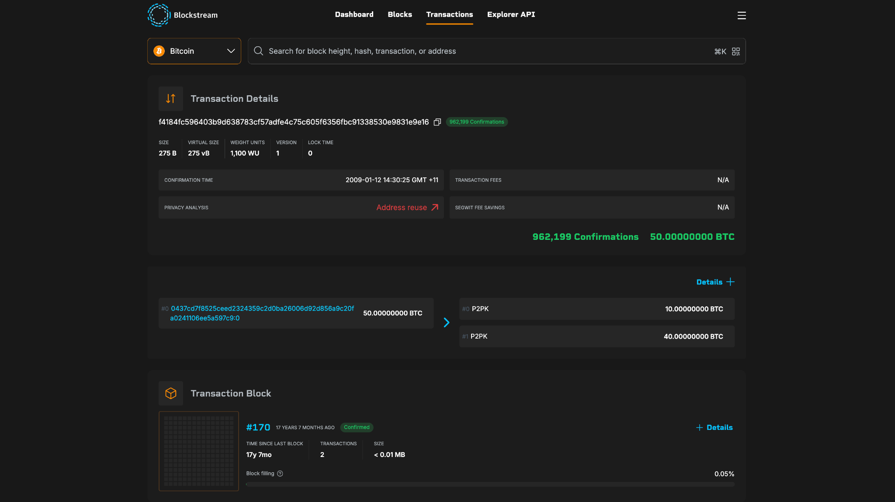895x502 pixels.
Task: Open the QR code scanner icon
Action: tap(736, 52)
